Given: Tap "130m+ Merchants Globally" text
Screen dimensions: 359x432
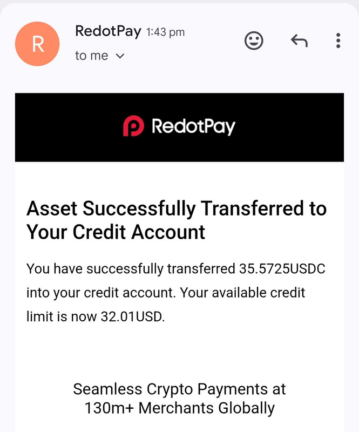Looking at the screenshot, I should point(180,408).
